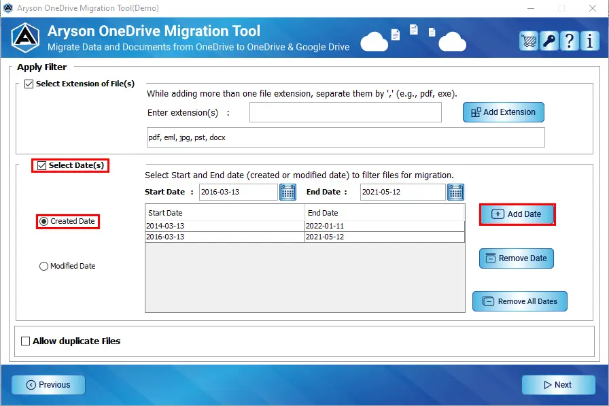609x406 pixels.
Task: Toggle Select Extension of File(s) checkbox
Action: [29, 84]
